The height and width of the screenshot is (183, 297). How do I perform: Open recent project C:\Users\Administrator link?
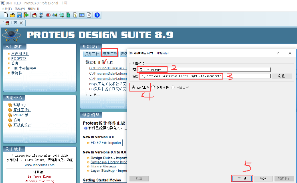108,68
